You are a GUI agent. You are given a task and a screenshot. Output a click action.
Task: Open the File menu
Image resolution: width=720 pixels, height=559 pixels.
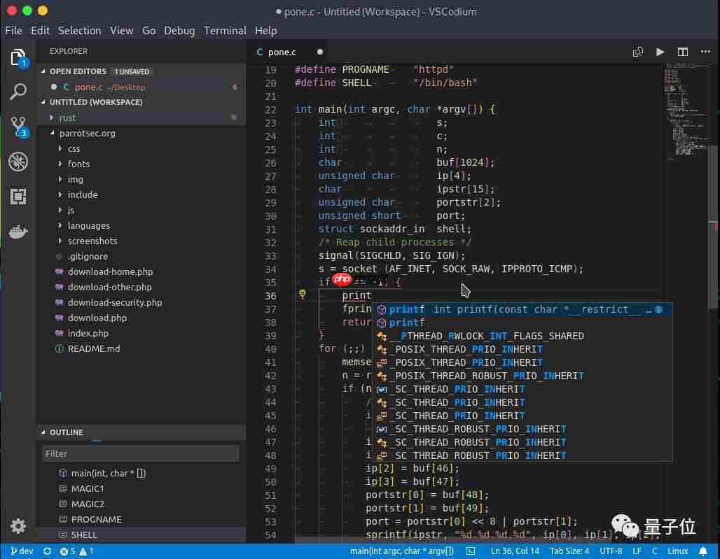point(13,31)
